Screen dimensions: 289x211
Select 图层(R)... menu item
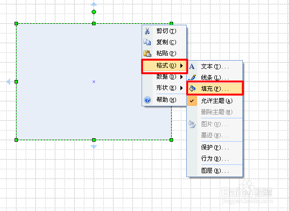tap(215, 171)
